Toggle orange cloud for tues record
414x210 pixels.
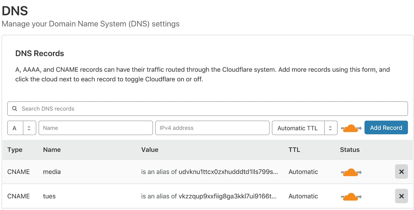coord(351,197)
